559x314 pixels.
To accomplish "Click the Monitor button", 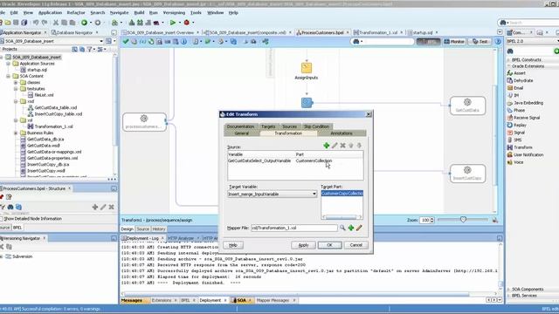I will click(454, 42).
